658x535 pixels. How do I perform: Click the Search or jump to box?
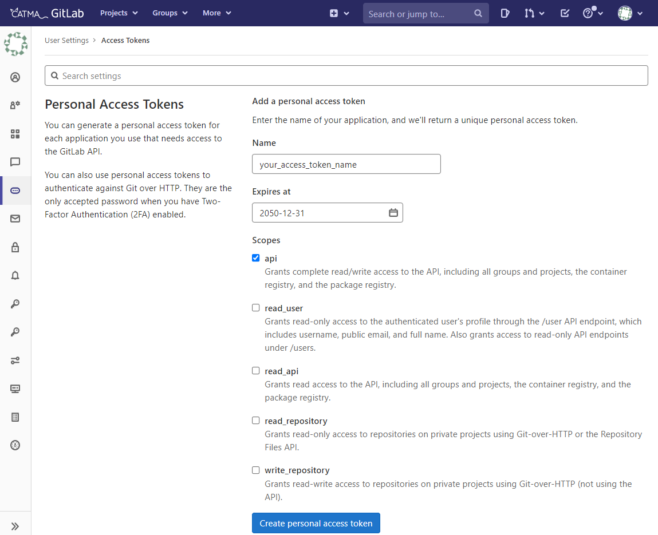pos(426,13)
